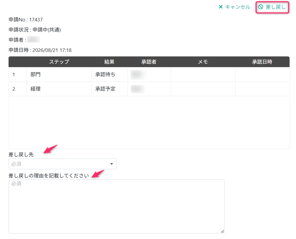Open the 差し戻し先 dropdown
This screenshot has width=296, height=239.
pyautogui.click(x=62, y=164)
